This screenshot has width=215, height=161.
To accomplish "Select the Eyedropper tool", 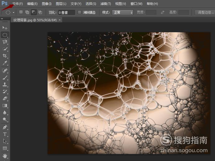I will (x=5, y=63).
